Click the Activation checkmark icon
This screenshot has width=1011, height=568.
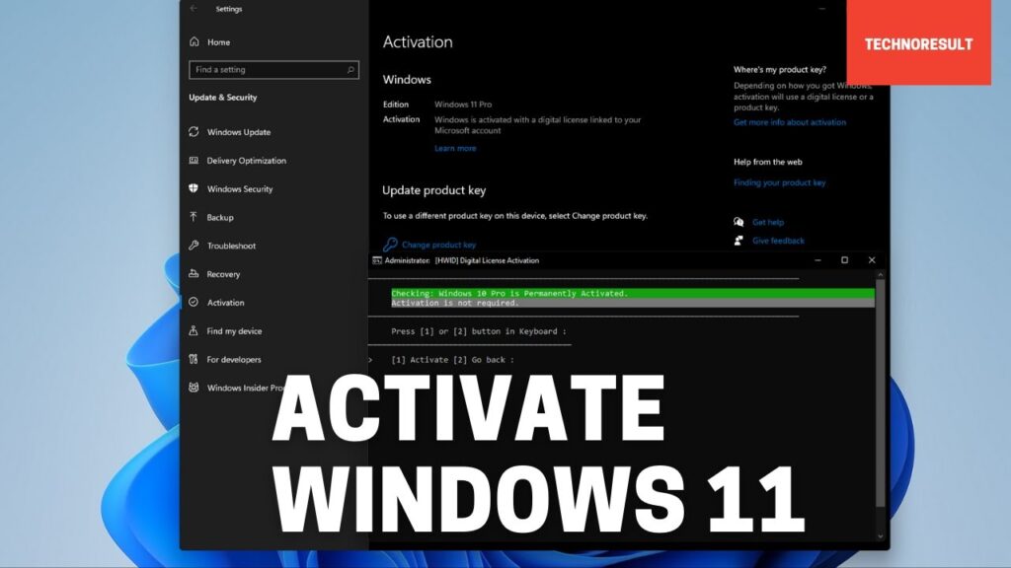pyautogui.click(x=194, y=303)
